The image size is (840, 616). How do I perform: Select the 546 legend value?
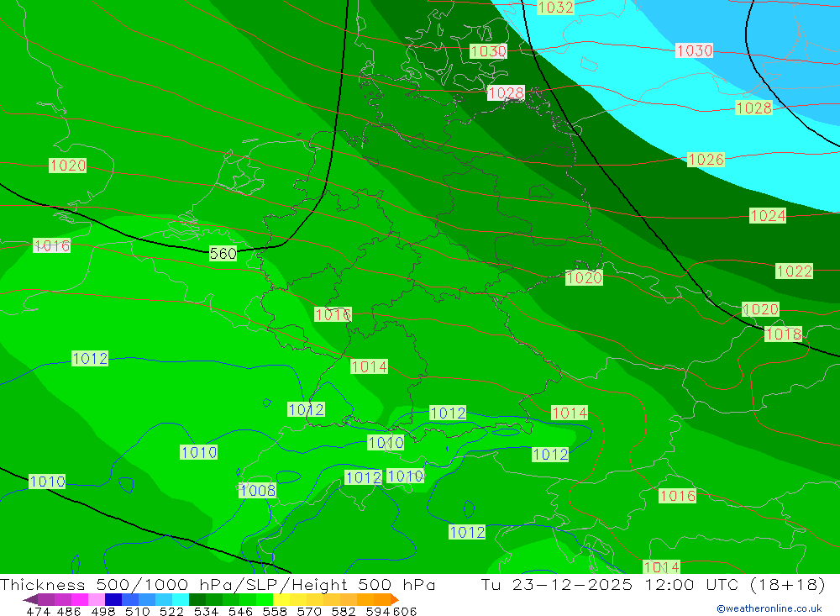click(x=240, y=611)
